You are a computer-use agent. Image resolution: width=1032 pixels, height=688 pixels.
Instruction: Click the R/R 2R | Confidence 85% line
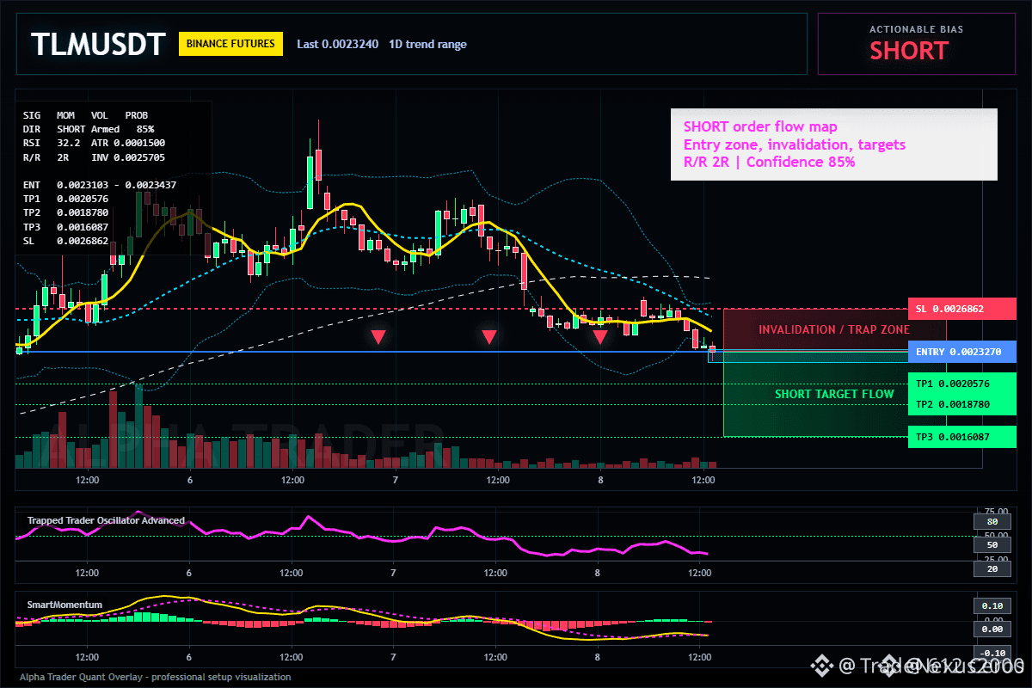[769, 162]
